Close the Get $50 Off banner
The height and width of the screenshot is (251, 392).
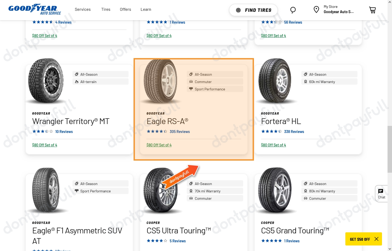(376, 239)
